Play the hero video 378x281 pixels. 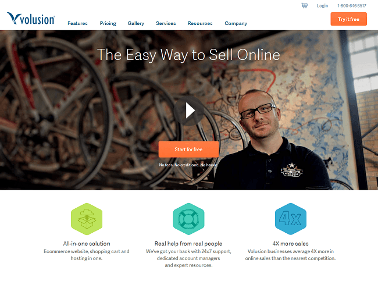(x=189, y=111)
